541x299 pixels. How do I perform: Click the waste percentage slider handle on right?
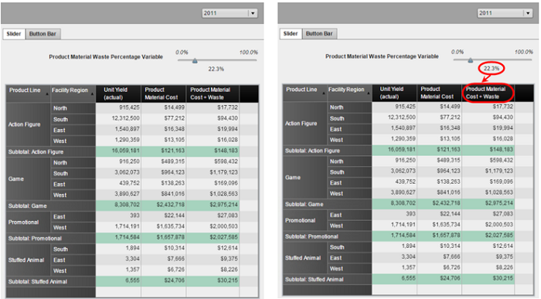(470, 60)
